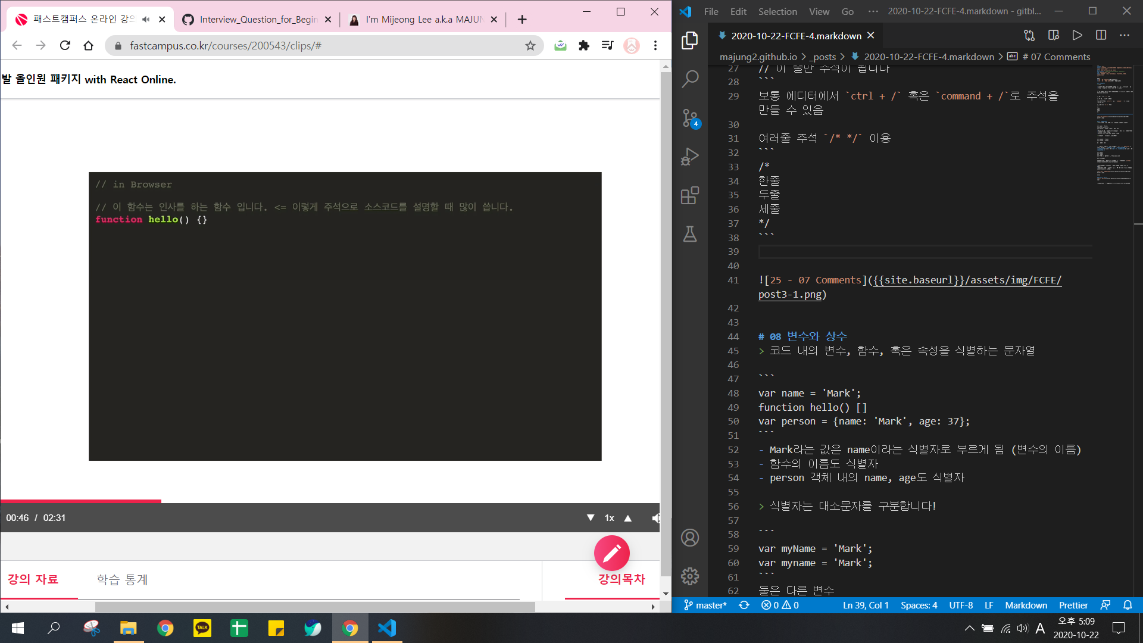Click the Synchronize Changes icon in the status bar
The image size is (1143, 643).
click(x=744, y=605)
